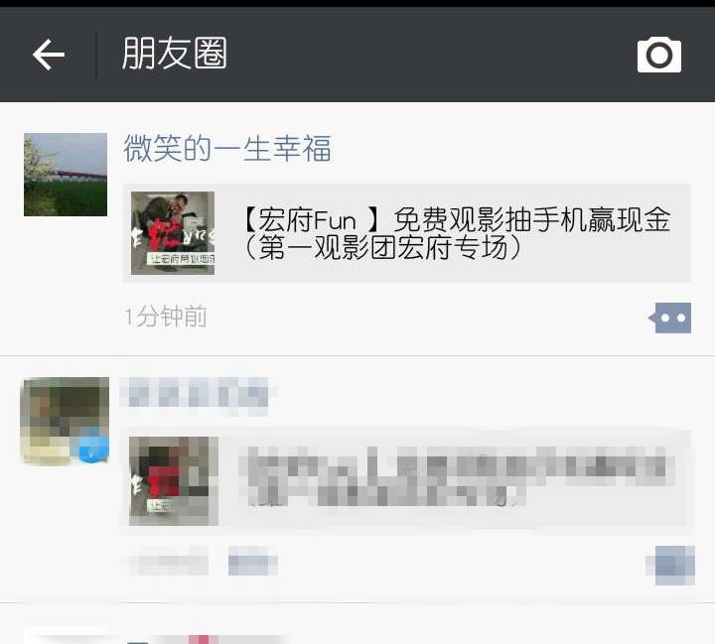The width and height of the screenshot is (715, 644).
Task: Tap partially visible avatar of third post
Action: (x=67, y=636)
